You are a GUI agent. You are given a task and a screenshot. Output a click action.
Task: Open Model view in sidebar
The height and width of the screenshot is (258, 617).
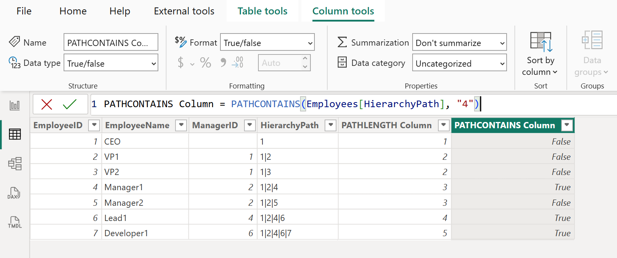coord(14,164)
